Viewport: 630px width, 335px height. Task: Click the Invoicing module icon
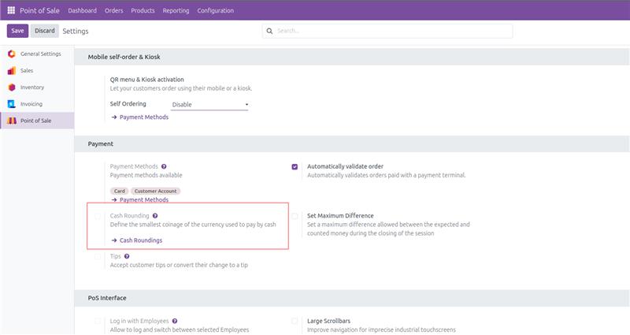point(11,103)
